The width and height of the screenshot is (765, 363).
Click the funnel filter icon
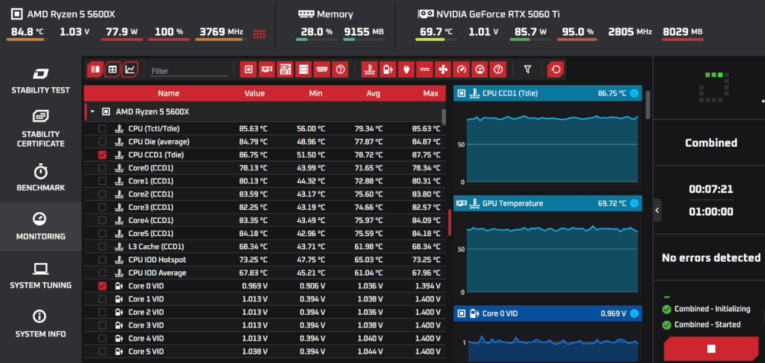click(x=527, y=70)
